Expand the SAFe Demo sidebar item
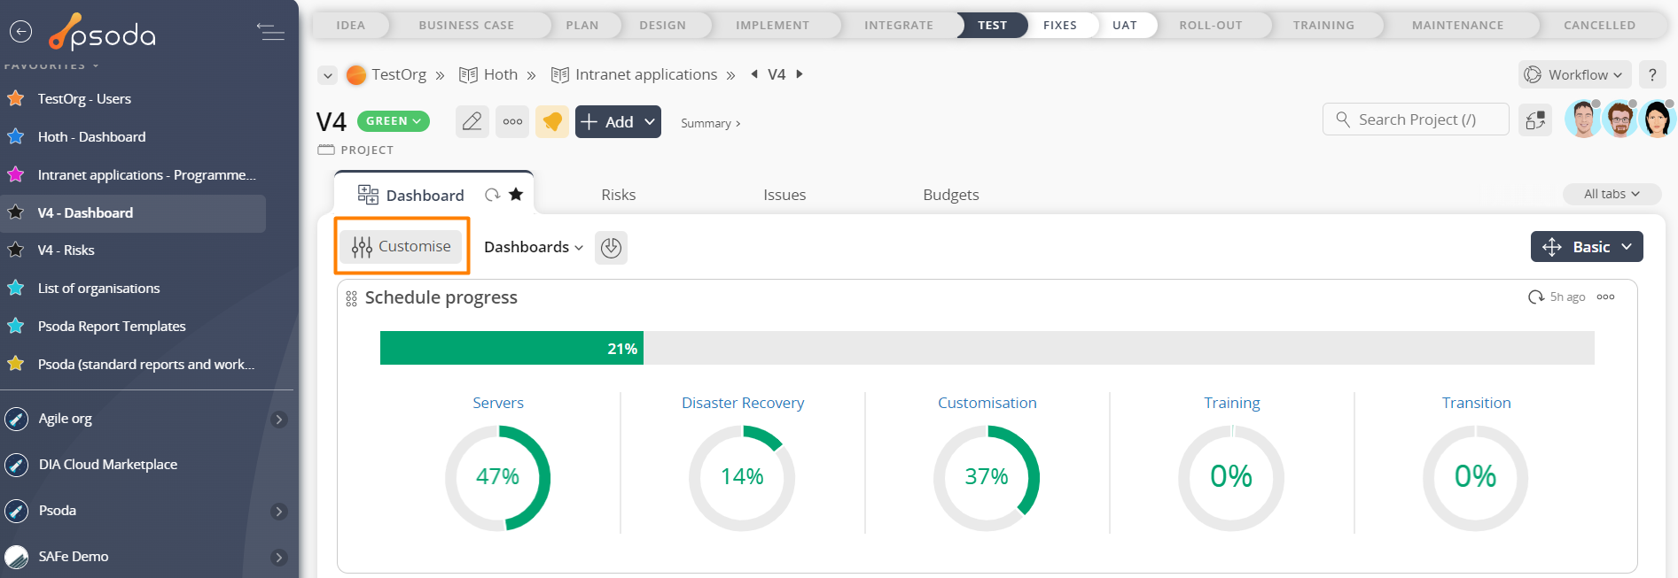This screenshot has height=578, width=1678. point(278,557)
